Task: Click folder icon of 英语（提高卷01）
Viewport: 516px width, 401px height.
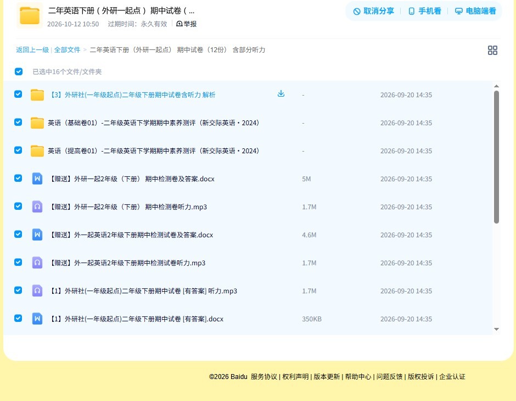Action: coord(37,151)
